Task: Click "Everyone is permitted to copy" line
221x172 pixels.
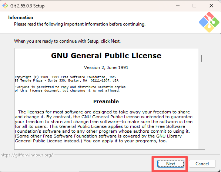Action: coord(70,87)
